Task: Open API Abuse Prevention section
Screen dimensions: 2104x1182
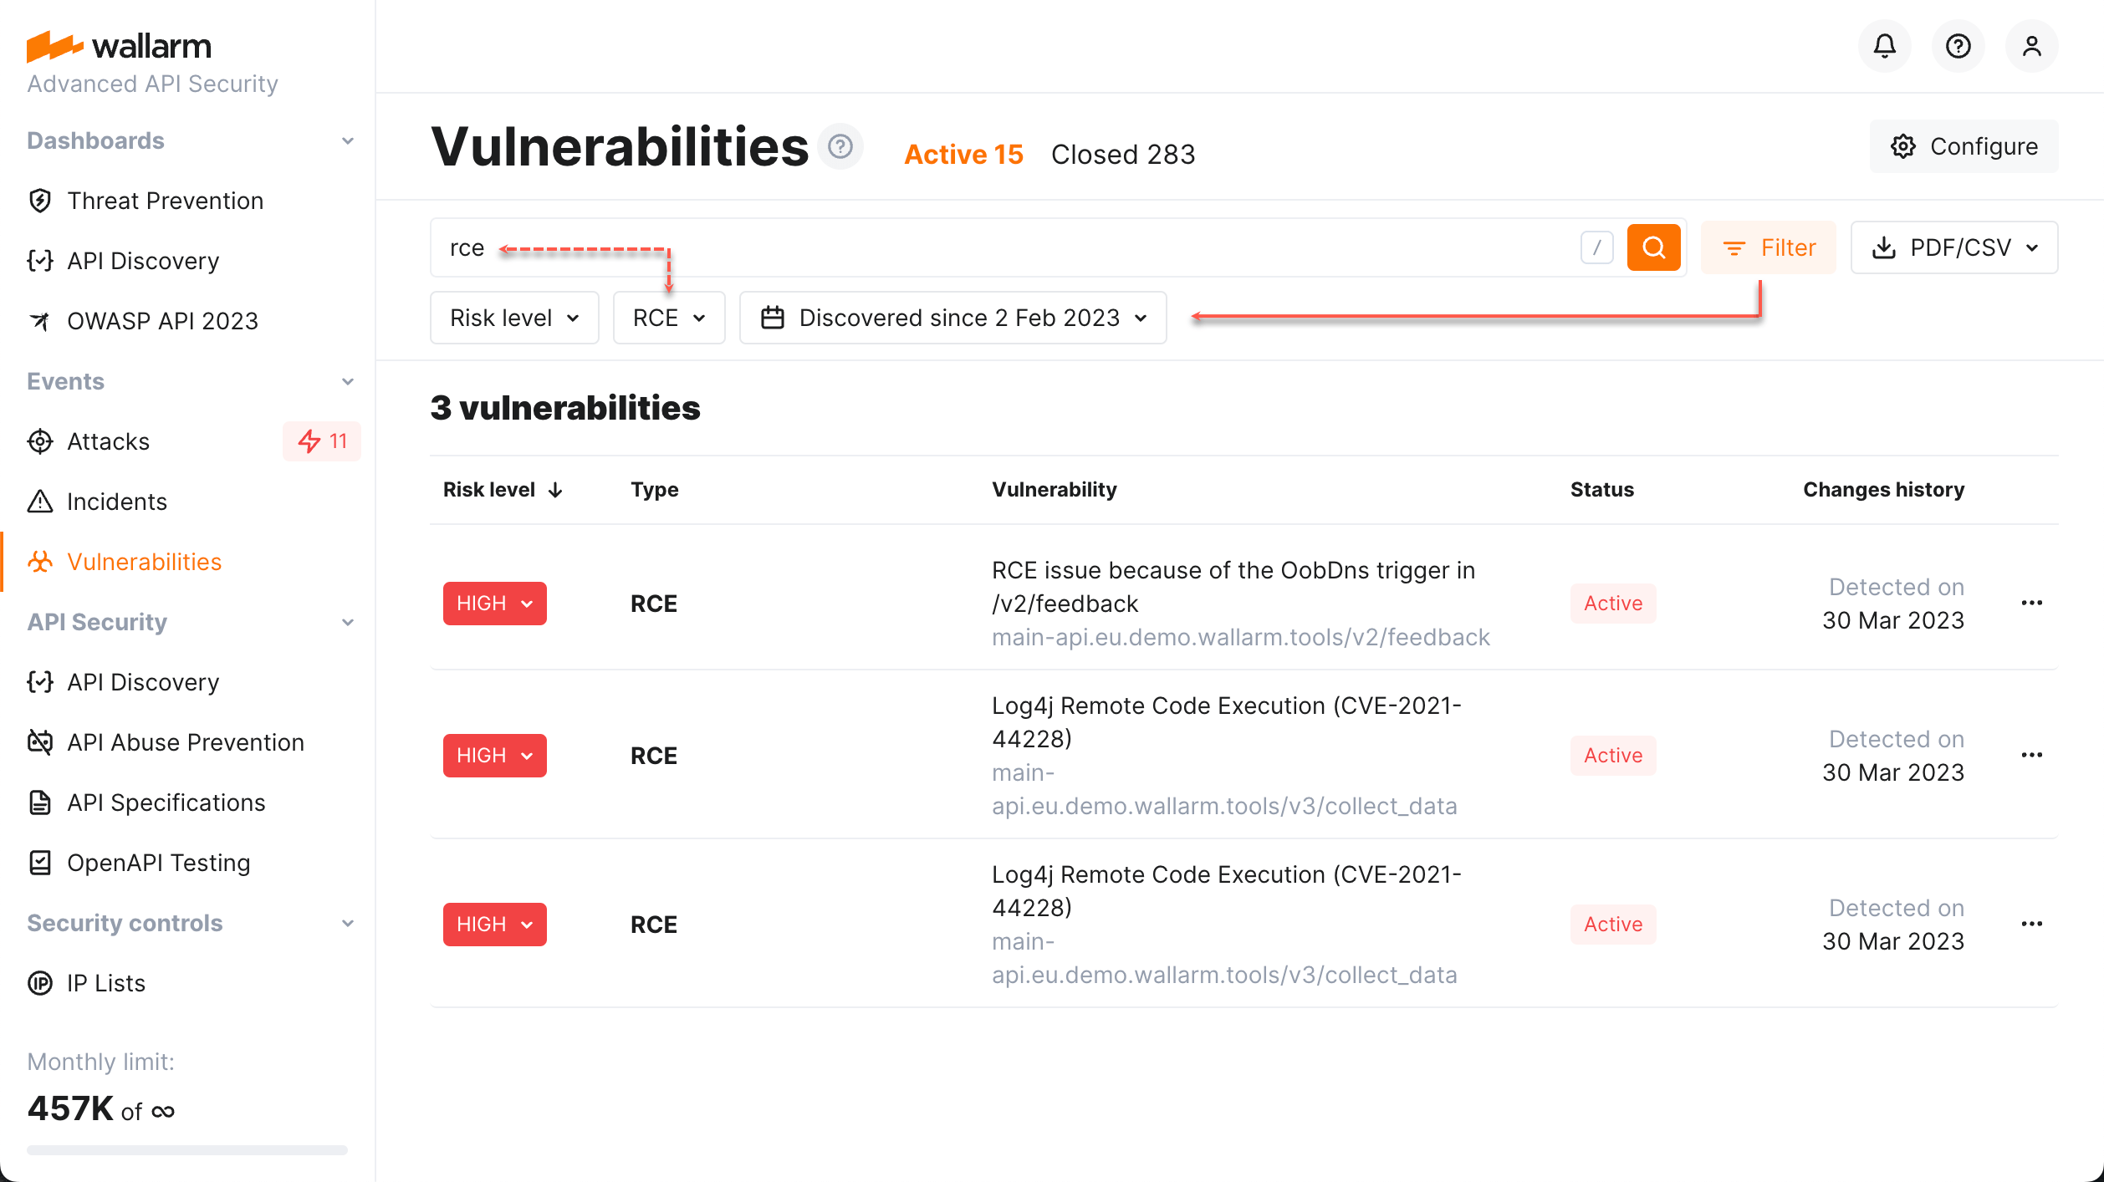Action: click(185, 742)
